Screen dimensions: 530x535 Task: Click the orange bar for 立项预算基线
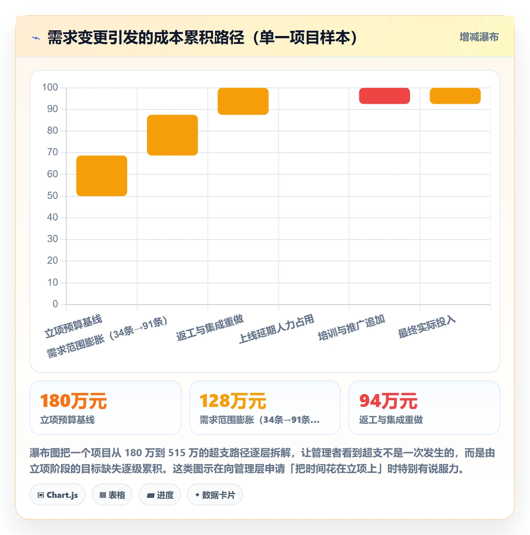point(102,176)
